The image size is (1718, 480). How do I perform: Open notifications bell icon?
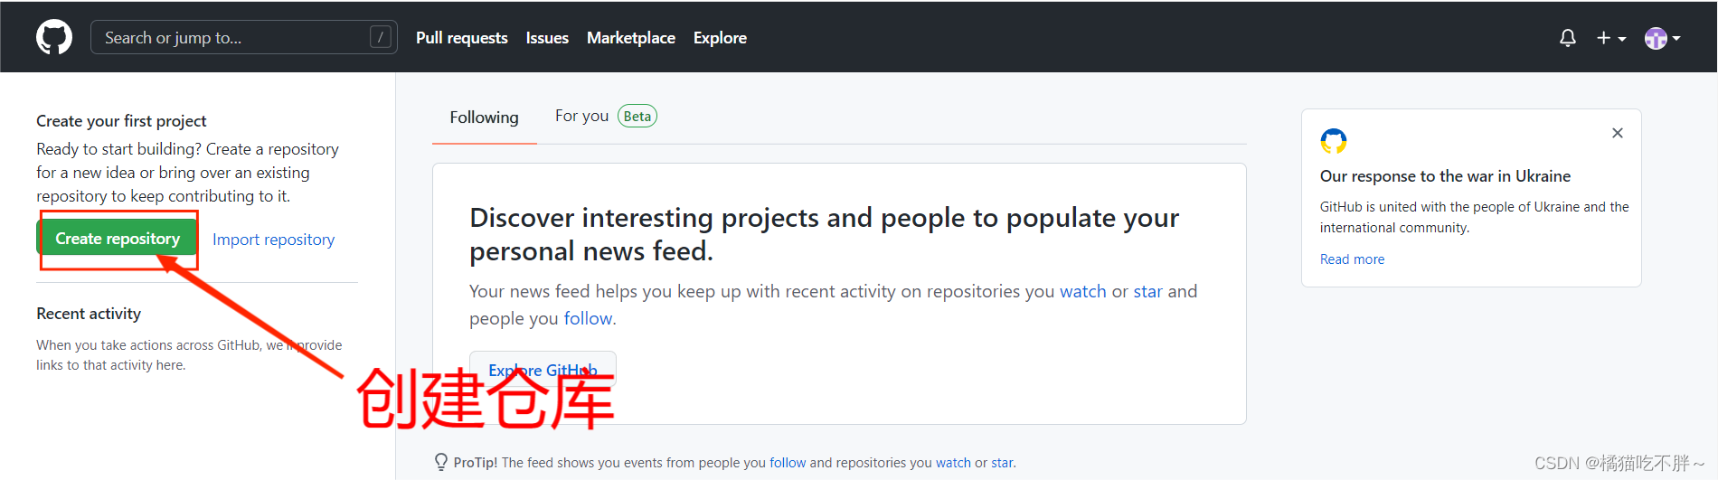click(1568, 38)
